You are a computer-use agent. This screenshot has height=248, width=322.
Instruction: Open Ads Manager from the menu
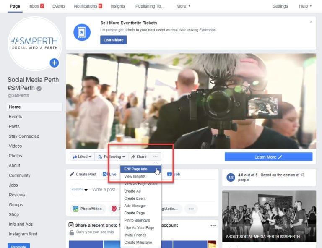141,206
